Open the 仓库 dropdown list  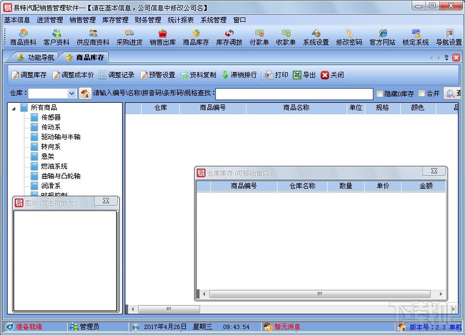pyautogui.click(x=71, y=94)
